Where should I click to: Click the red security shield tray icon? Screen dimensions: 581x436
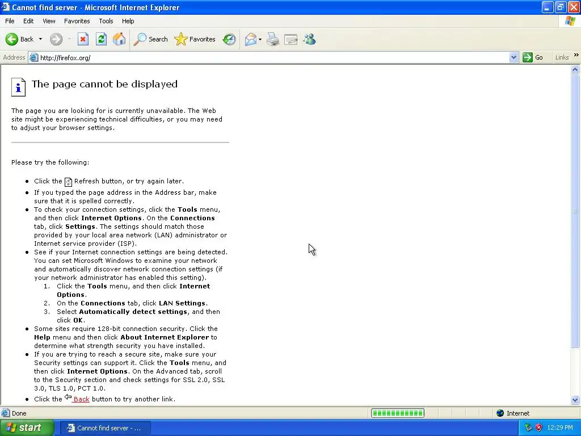[x=539, y=427]
